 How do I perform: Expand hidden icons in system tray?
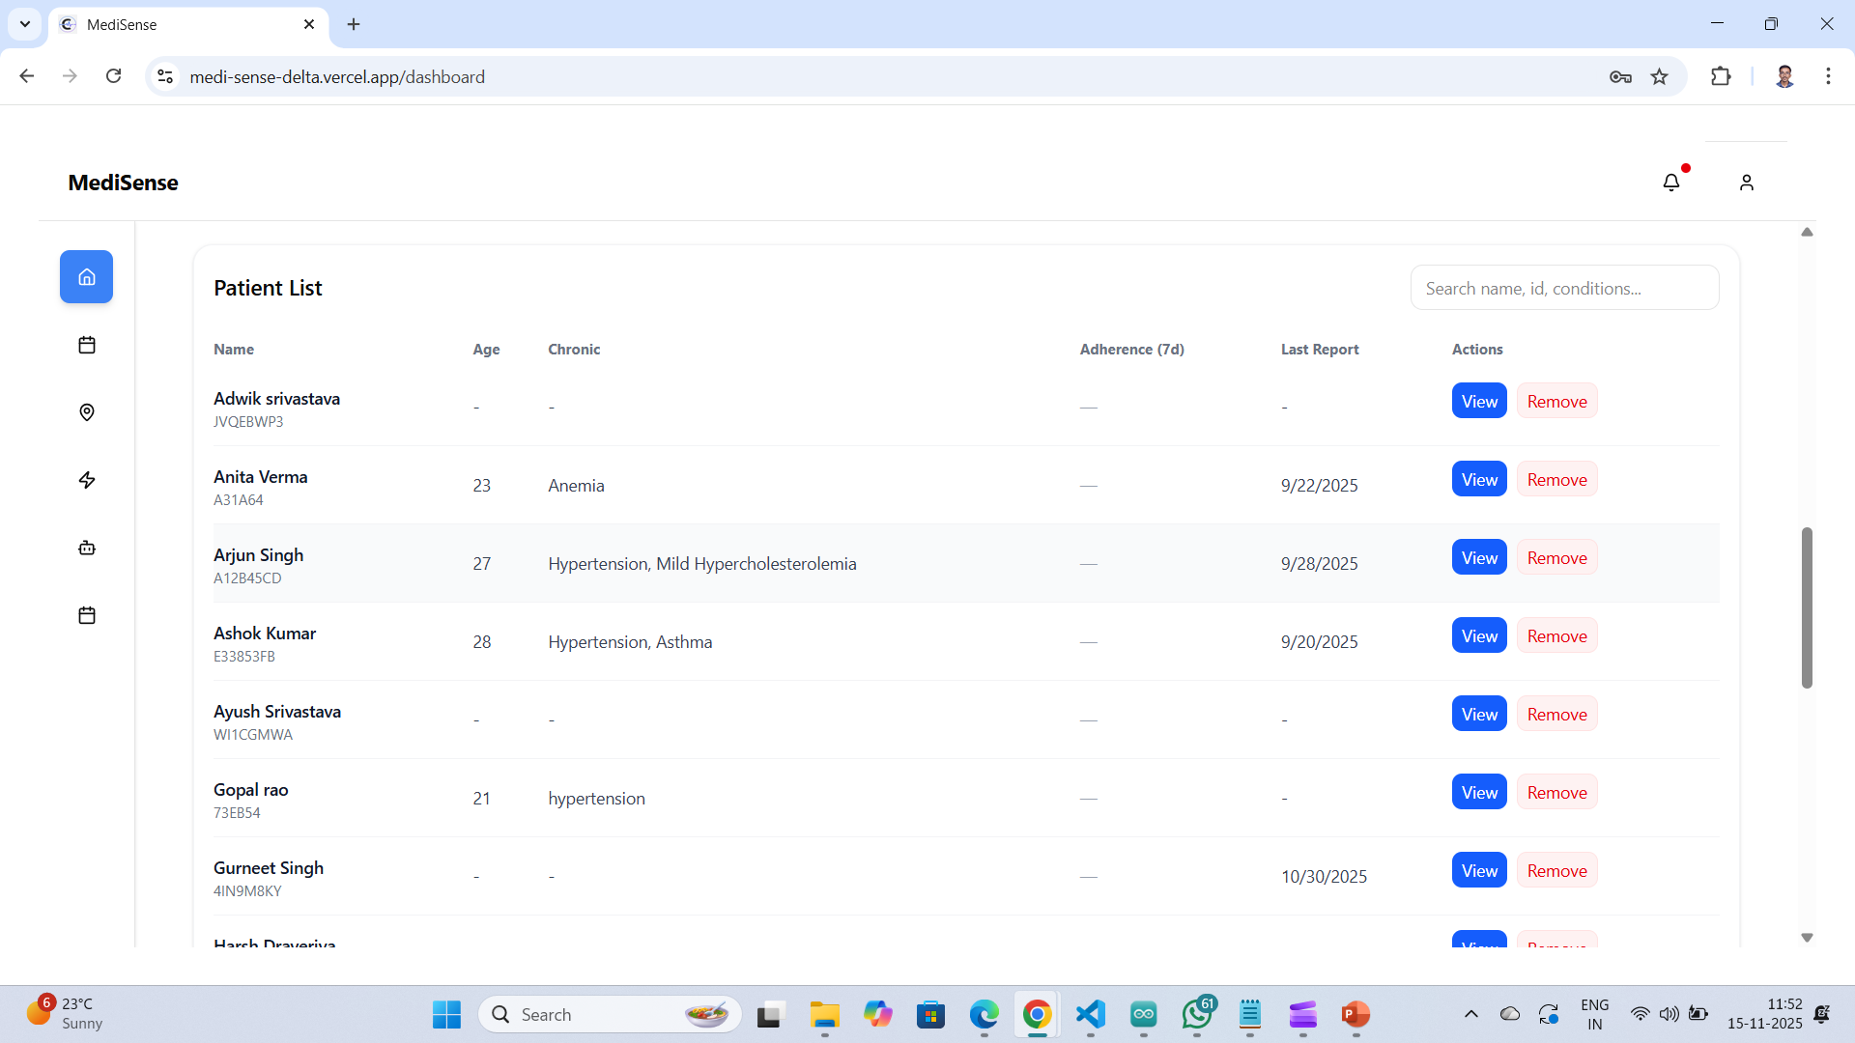pos(1470,1014)
